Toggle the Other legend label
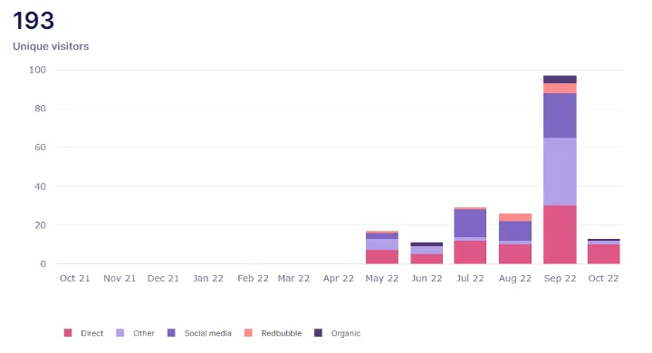Image resolution: width=652 pixels, height=353 pixels. point(144,333)
